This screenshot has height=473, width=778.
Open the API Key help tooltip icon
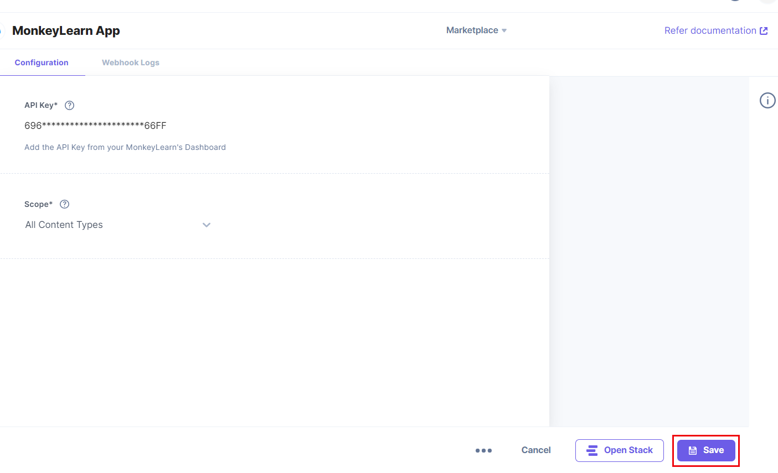[x=69, y=105]
